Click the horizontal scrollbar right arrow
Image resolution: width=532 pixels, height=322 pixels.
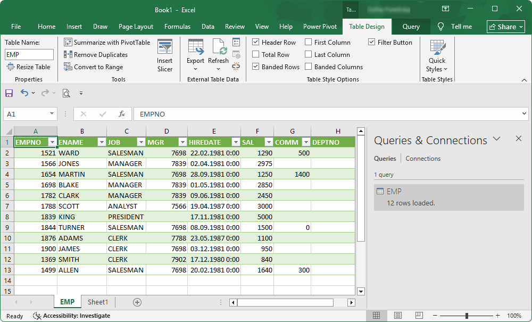pos(352,302)
